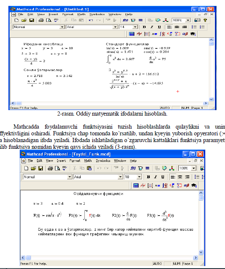Image resolution: width=225 pixels, height=269 pixels.
Task: Click Insert Function f(x) icon in Foydal_Funk window
Action: pyautogui.click(x=133, y=168)
